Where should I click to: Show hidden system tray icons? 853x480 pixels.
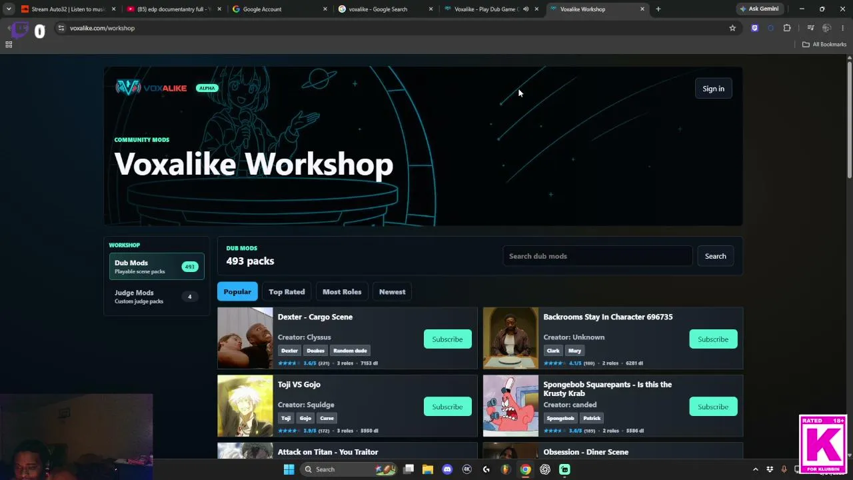[x=755, y=469]
